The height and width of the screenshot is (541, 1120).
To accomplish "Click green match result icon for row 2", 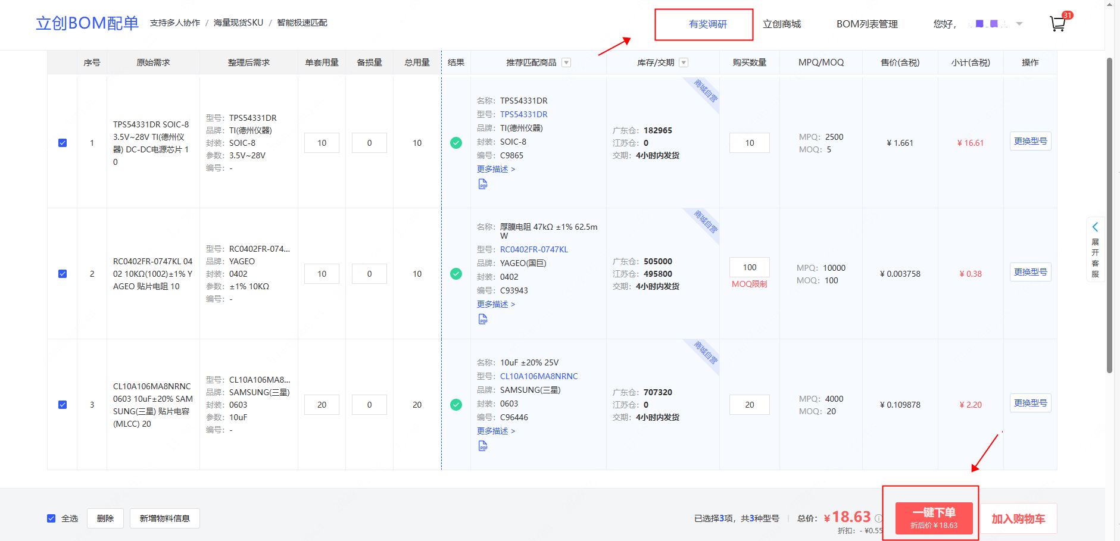I will click(x=456, y=274).
